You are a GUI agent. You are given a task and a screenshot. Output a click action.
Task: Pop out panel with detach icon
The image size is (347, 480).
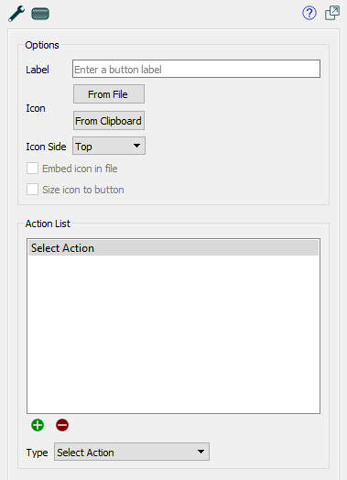tap(332, 13)
